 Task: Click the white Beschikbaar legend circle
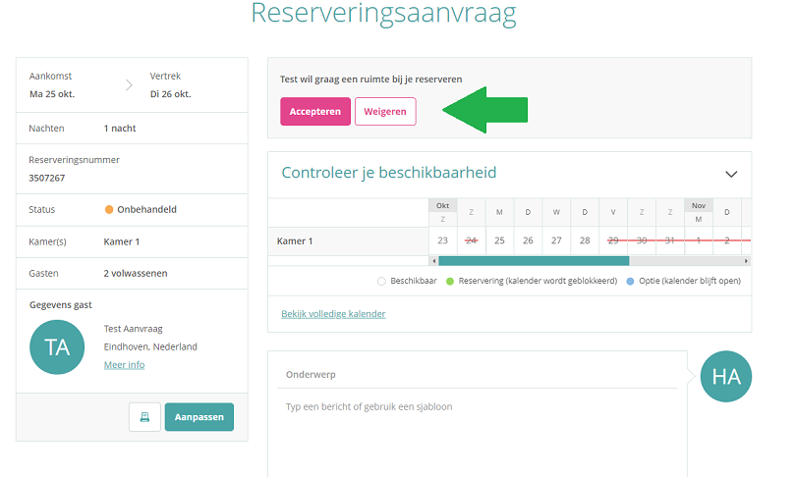click(381, 282)
